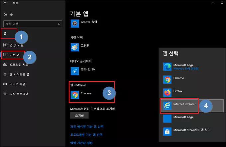Viewport: 226px width, 147px height.
Task: Click the 초기화 reset button
Action: click(x=79, y=116)
